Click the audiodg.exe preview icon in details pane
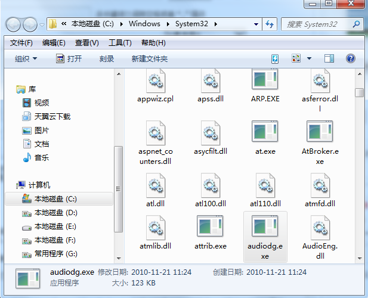The image size is (368, 298). 28,278
